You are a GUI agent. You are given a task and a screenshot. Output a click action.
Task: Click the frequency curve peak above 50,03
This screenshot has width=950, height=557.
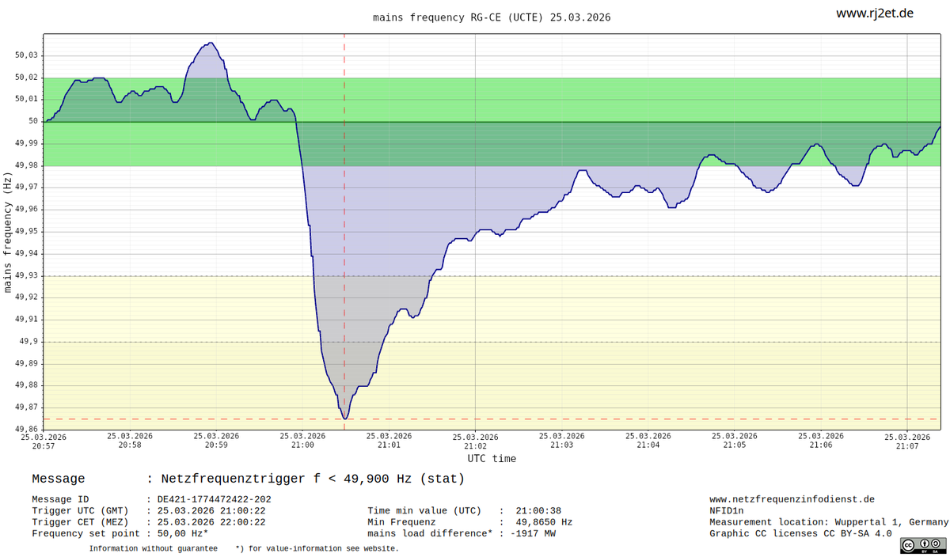(209, 44)
